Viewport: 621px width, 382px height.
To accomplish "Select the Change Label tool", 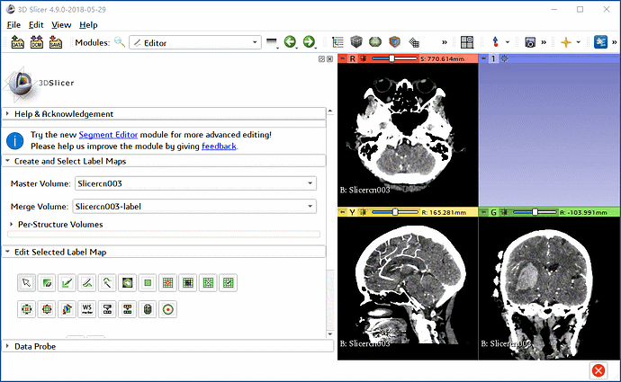I will click(128, 309).
